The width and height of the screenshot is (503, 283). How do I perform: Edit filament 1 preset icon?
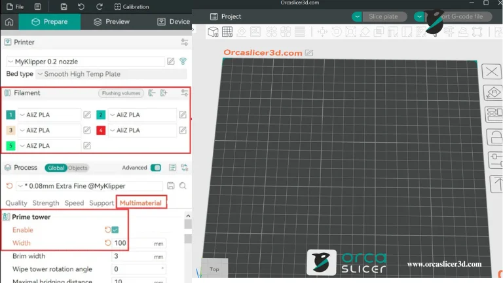click(x=87, y=115)
